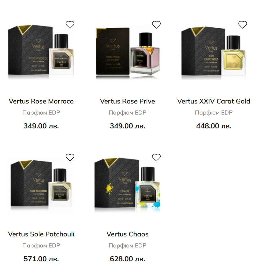Open Vertus Rose Morroco product image

pos(41,52)
